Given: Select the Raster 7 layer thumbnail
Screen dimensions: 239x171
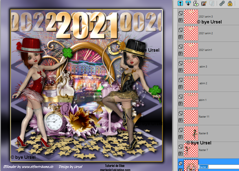Looking at the screenshot, I should point(191,150).
